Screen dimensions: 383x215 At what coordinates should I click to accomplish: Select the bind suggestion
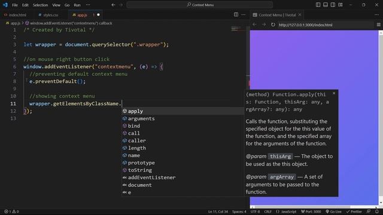(183, 126)
